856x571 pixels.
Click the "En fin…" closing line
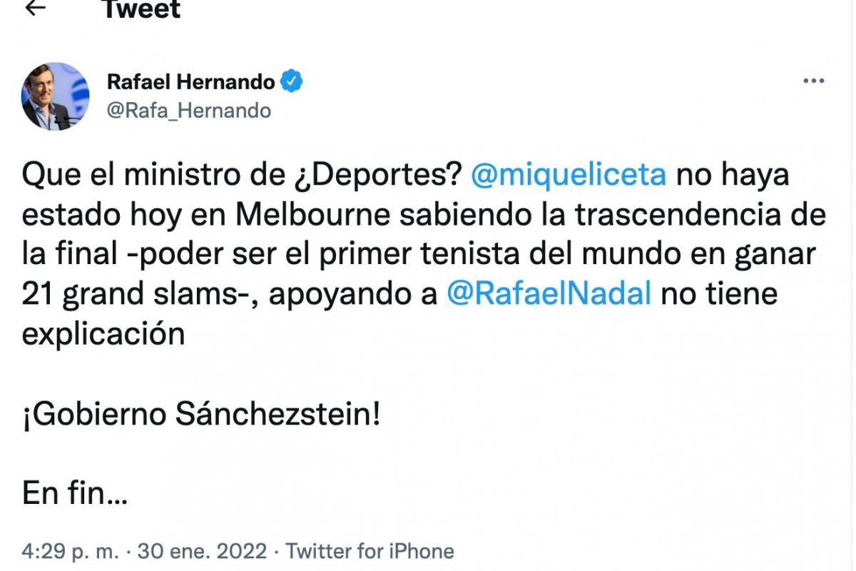75,492
